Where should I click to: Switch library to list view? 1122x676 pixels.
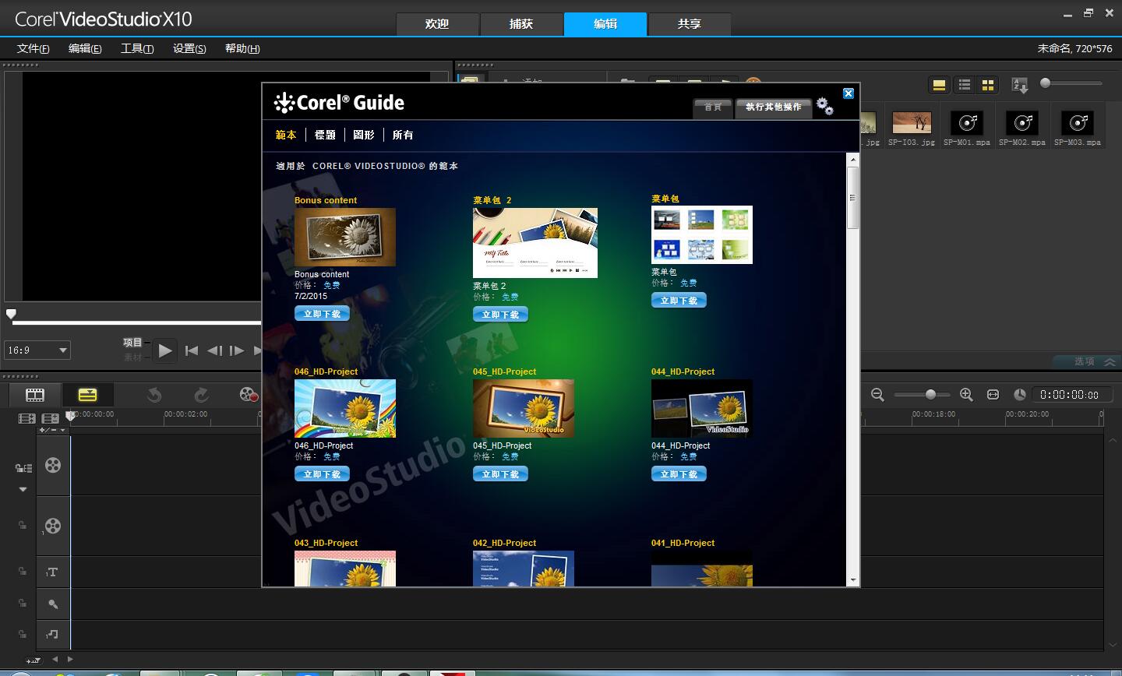coord(965,85)
